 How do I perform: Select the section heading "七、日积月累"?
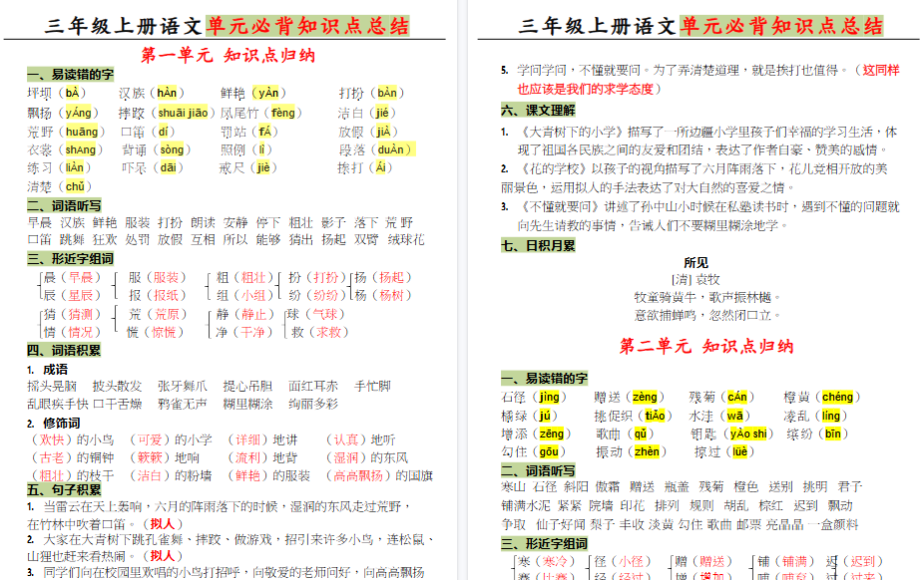(x=538, y=245)
